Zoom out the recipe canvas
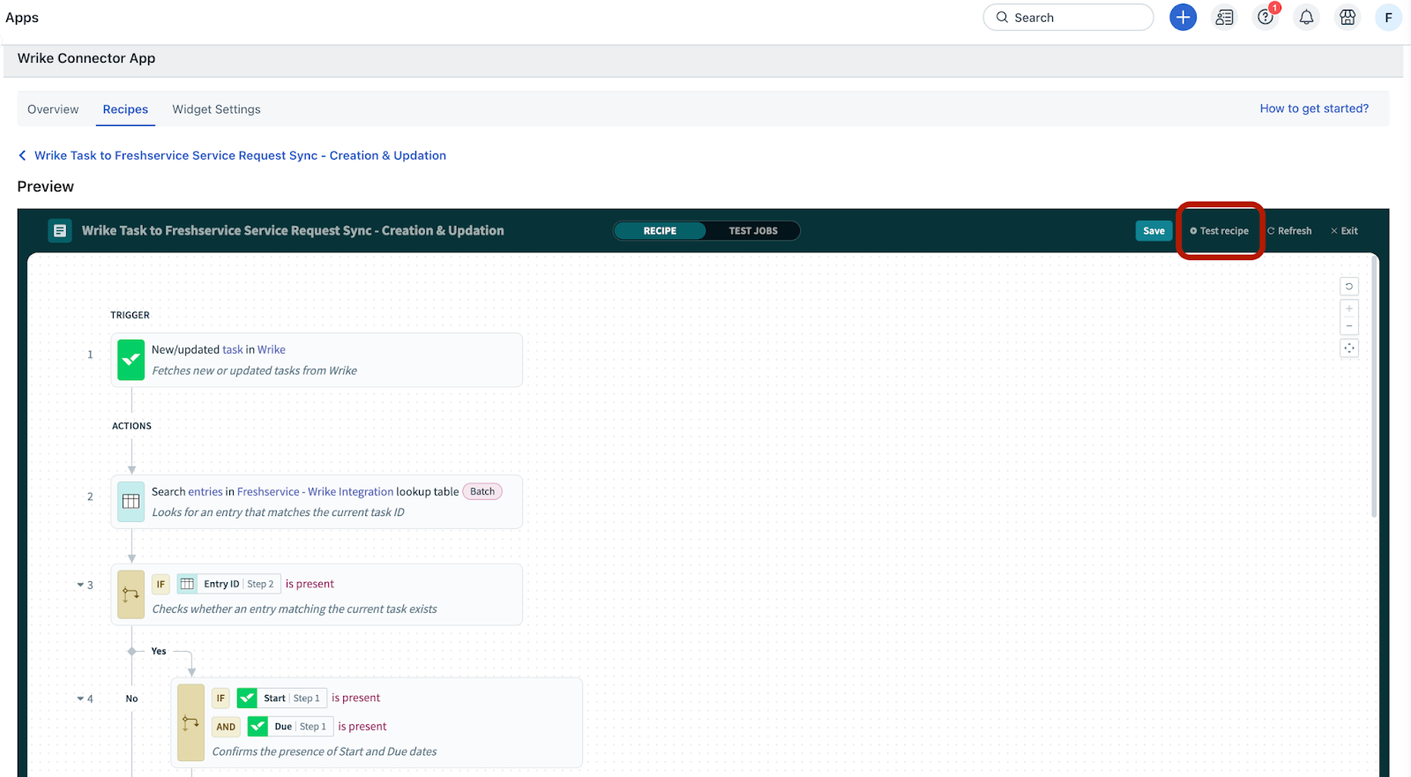 pos(1349,326)
